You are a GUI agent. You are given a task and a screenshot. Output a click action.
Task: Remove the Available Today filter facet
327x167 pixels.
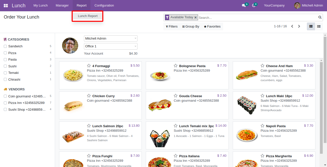[x=196, y=18]
